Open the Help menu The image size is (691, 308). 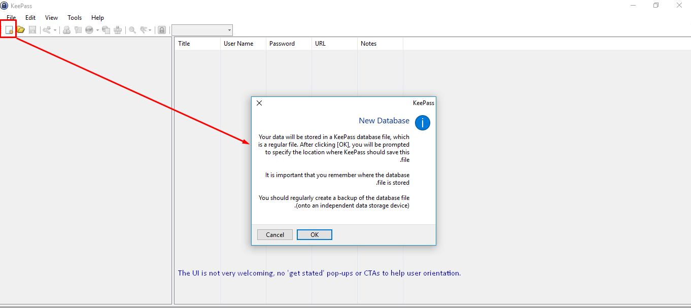pyautogui.click(x=97, y=18)
